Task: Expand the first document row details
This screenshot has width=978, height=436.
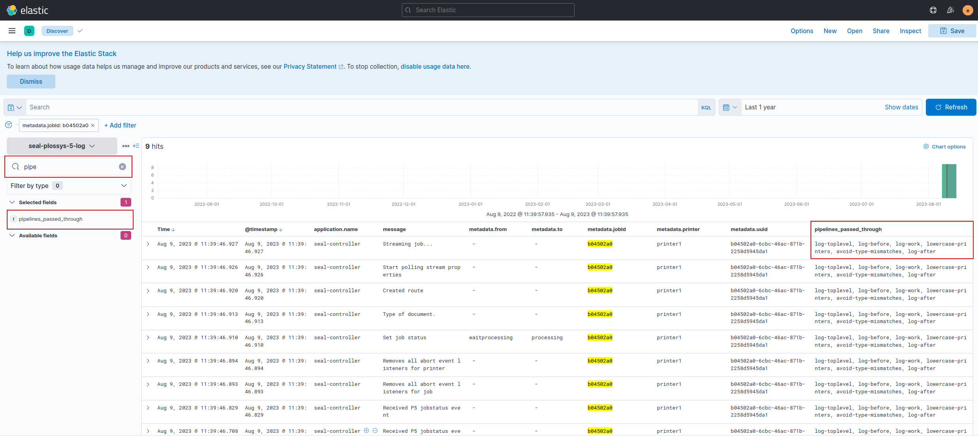Action: point(148,244)
